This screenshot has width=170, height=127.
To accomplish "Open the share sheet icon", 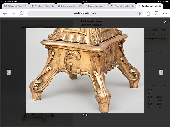I will point(148,13).
